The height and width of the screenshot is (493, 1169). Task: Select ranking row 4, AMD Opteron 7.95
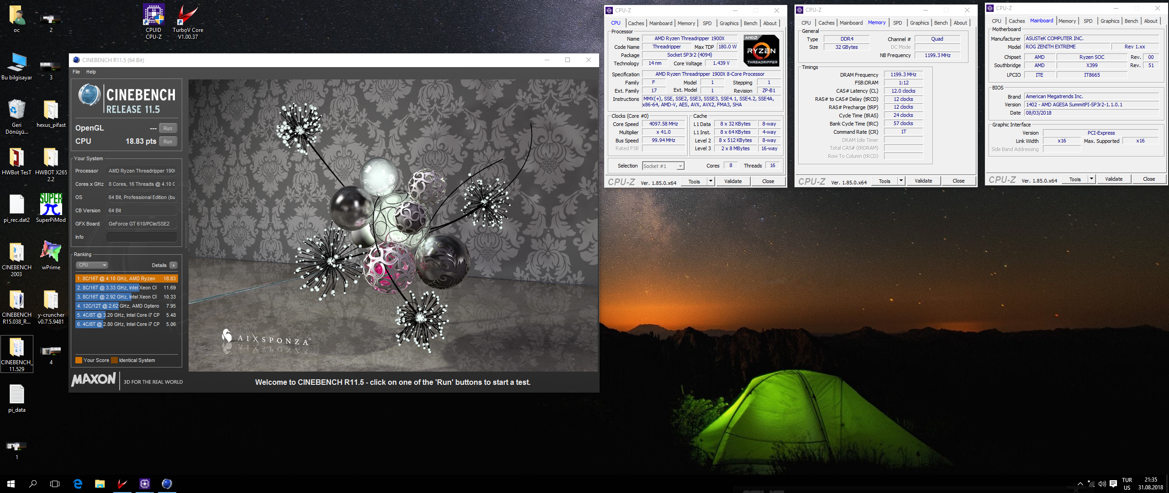tap(126, 306)
